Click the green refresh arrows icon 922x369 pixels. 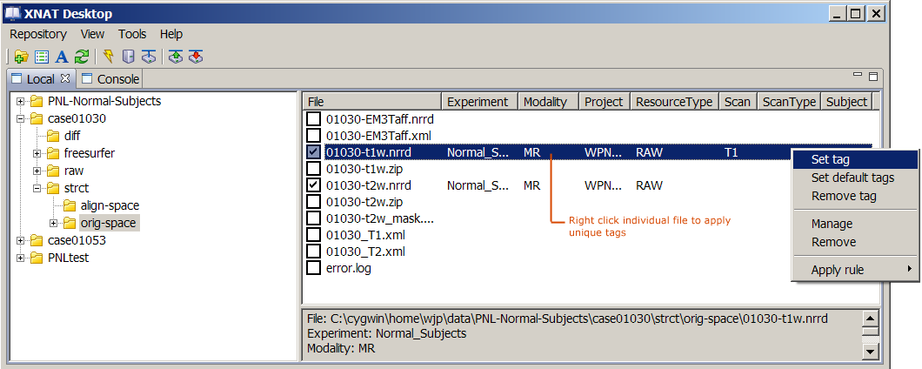point(81,57)
